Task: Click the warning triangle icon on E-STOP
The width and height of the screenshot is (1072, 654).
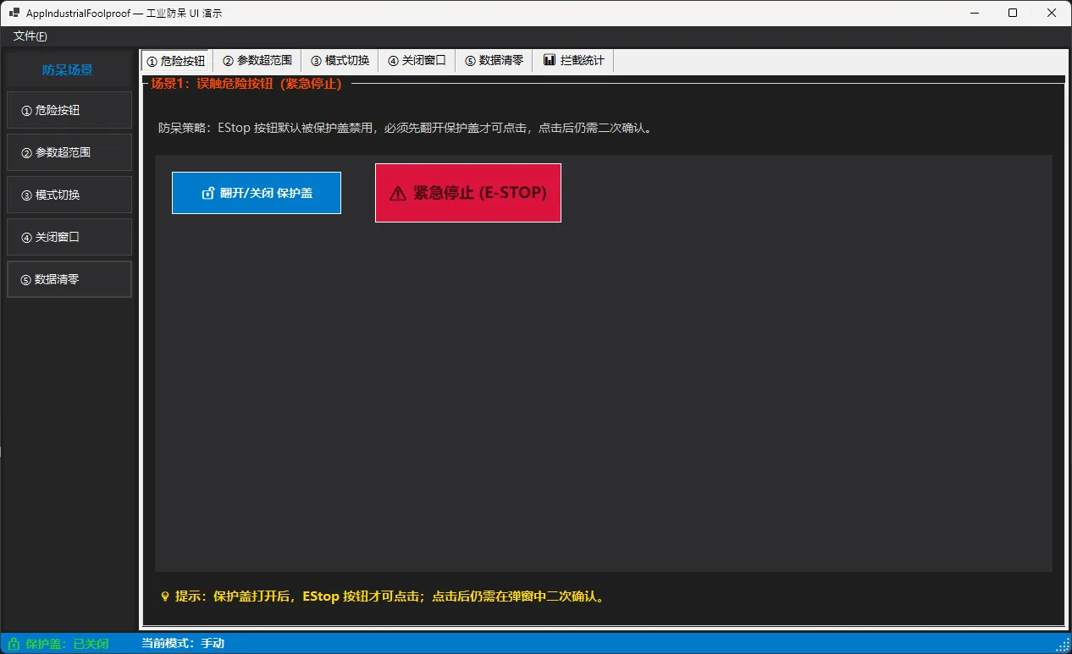Action: pyautogui.click(x=397, y=194)
